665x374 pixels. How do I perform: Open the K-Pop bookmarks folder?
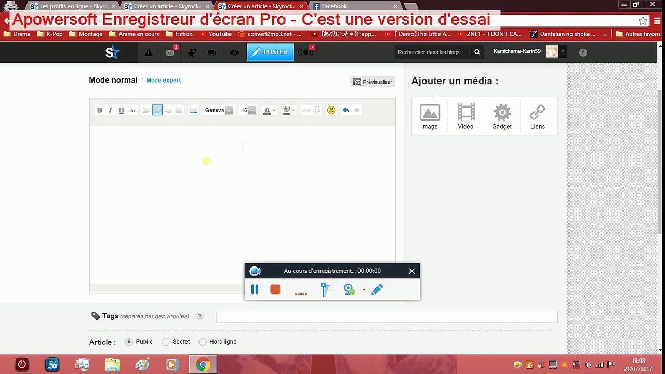50,34
